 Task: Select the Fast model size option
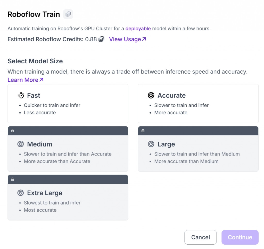pyautogui.click(x=68, y=104)
